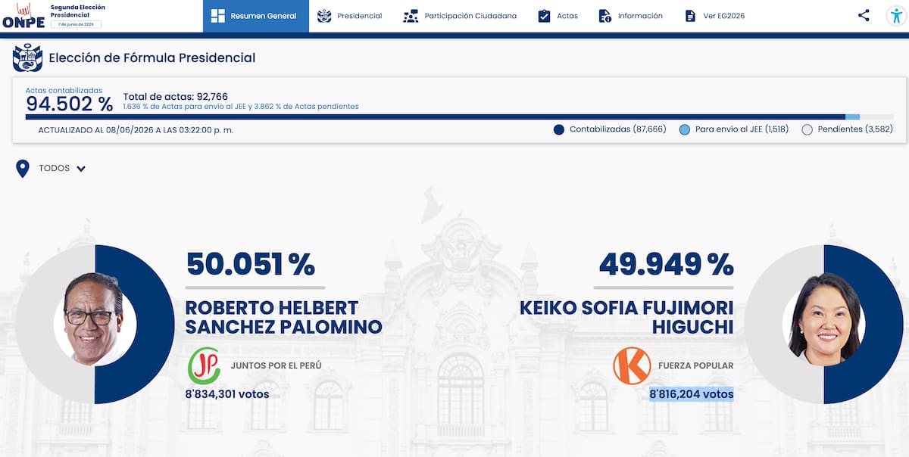Screen dimensions: 909x457
Task: Click the Actas checkmark clipboard icon
Action: point(544,16)
